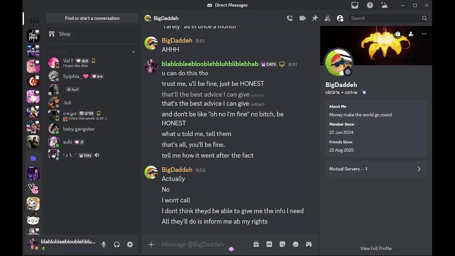Click View Full Profile
This screenshot has width=455, height=256.
376,248
